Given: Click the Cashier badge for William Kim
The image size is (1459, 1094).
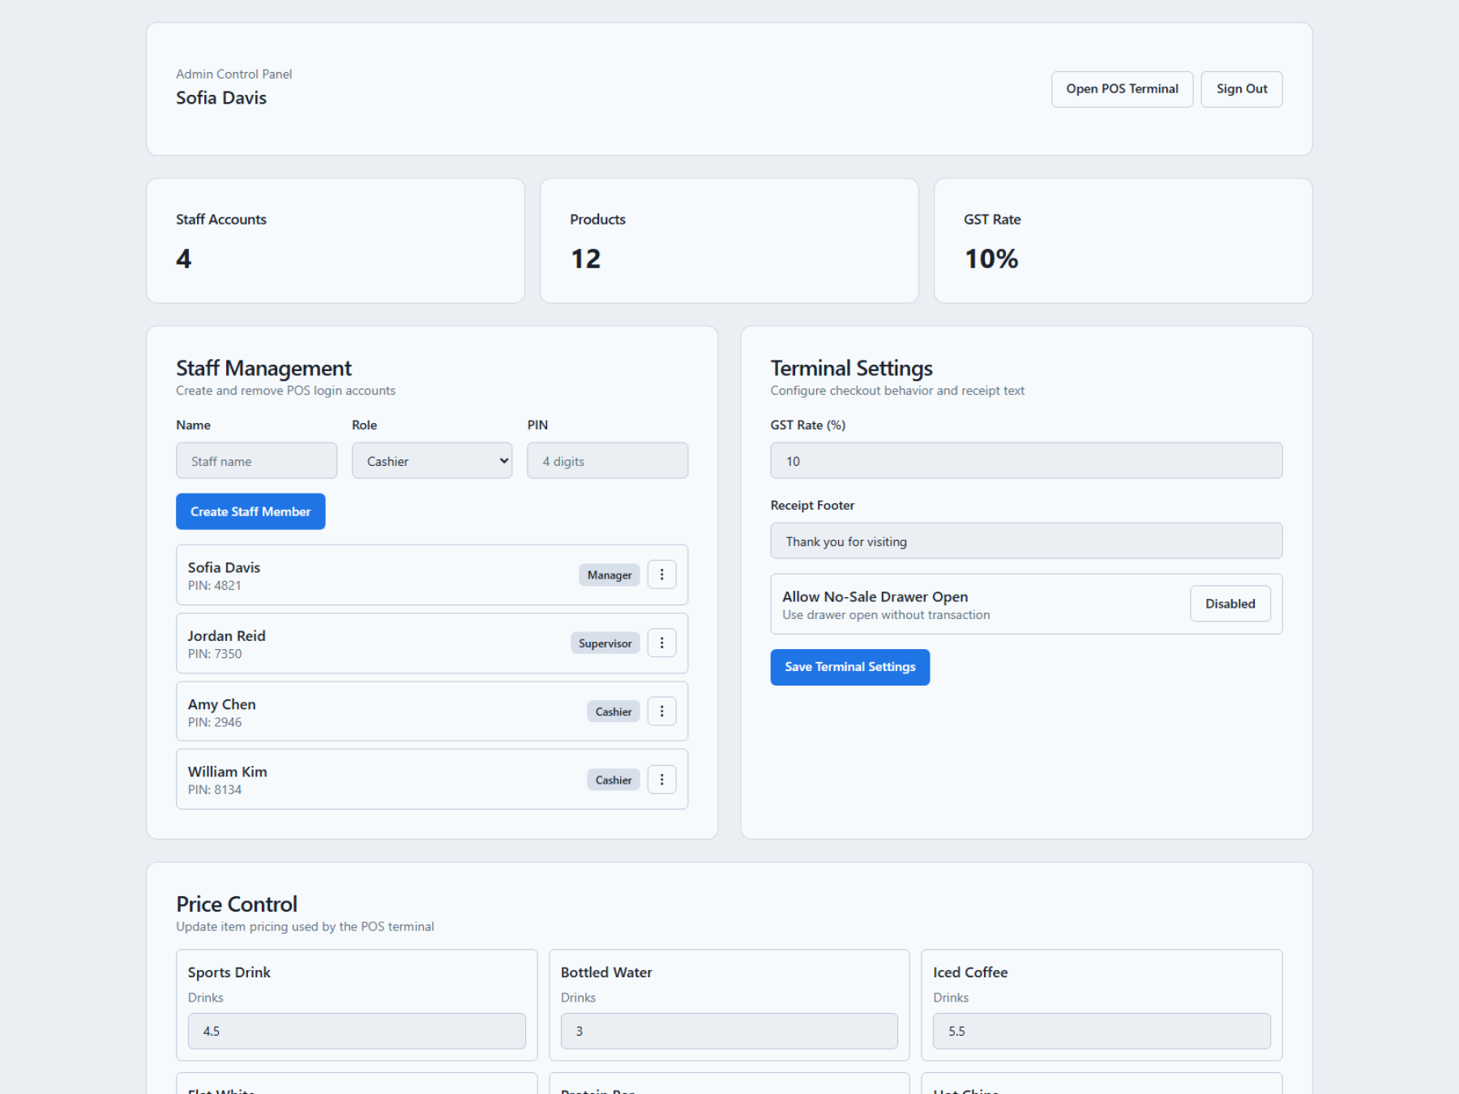Looking at the screenshot, I should click(614, 780).
